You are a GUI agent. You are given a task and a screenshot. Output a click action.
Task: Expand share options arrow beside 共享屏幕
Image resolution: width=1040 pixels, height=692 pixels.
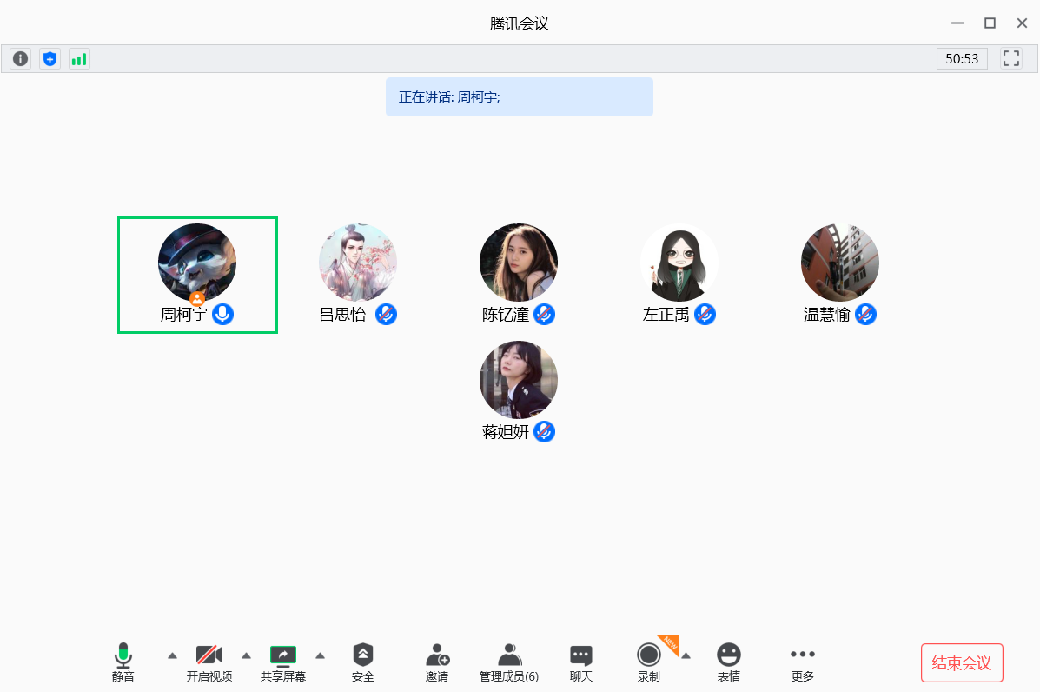[320, 655]
